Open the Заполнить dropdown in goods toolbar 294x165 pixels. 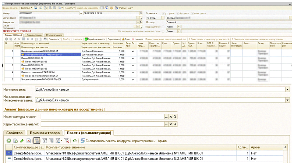54,39
